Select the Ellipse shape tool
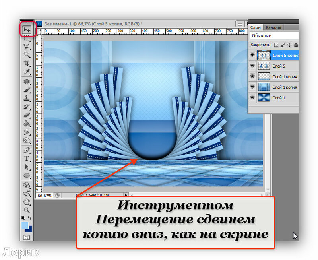The width and height of the screenshot is (318, 260). [27, 175]
